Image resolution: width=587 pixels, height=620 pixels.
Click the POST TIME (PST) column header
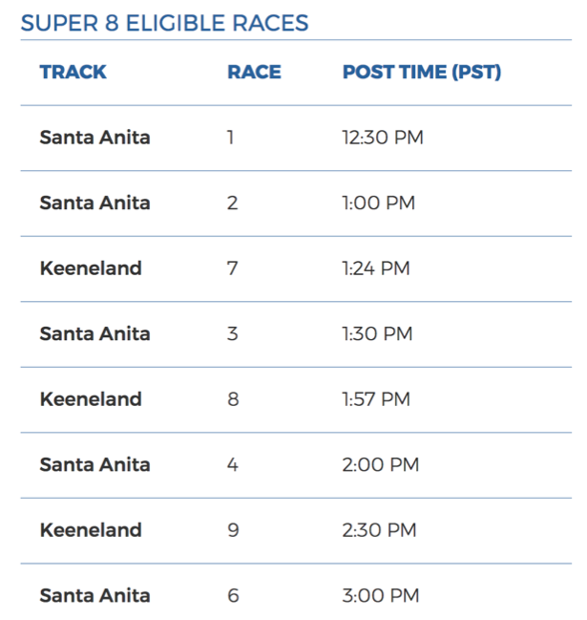421,73
